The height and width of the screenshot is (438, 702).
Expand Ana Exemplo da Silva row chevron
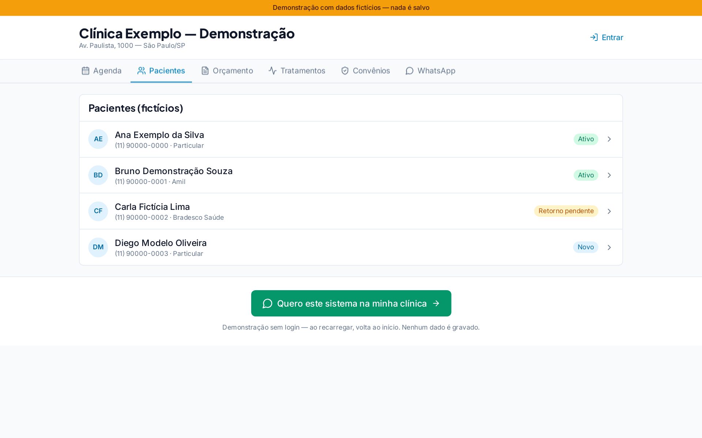click(609, 139)
